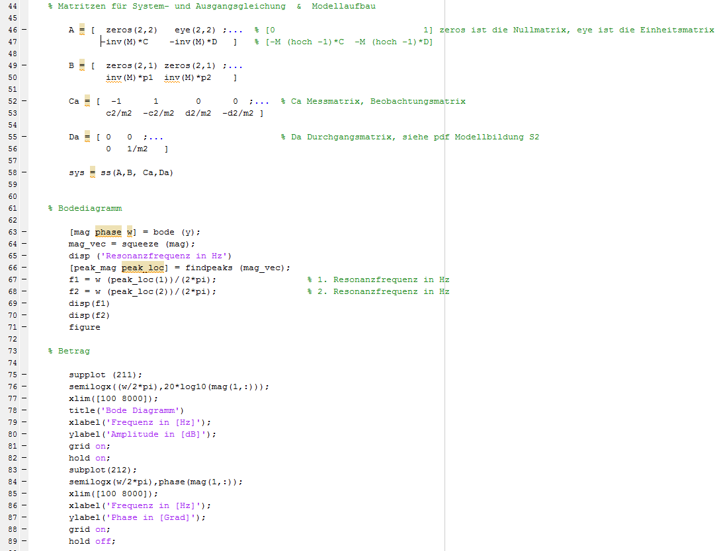The image size is (721, 551).
Task: Place cursor on 'supplot (211);' line
Action: (105, 375)
